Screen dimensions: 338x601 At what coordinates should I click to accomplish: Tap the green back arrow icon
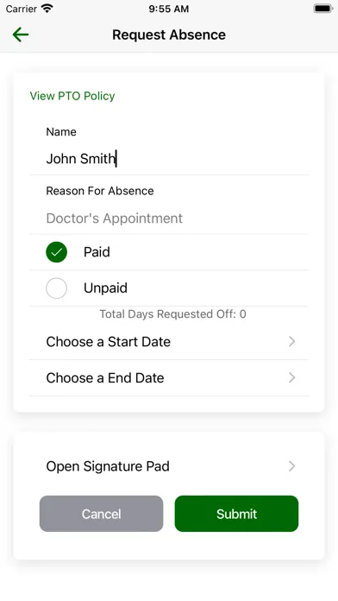point(21,35)
